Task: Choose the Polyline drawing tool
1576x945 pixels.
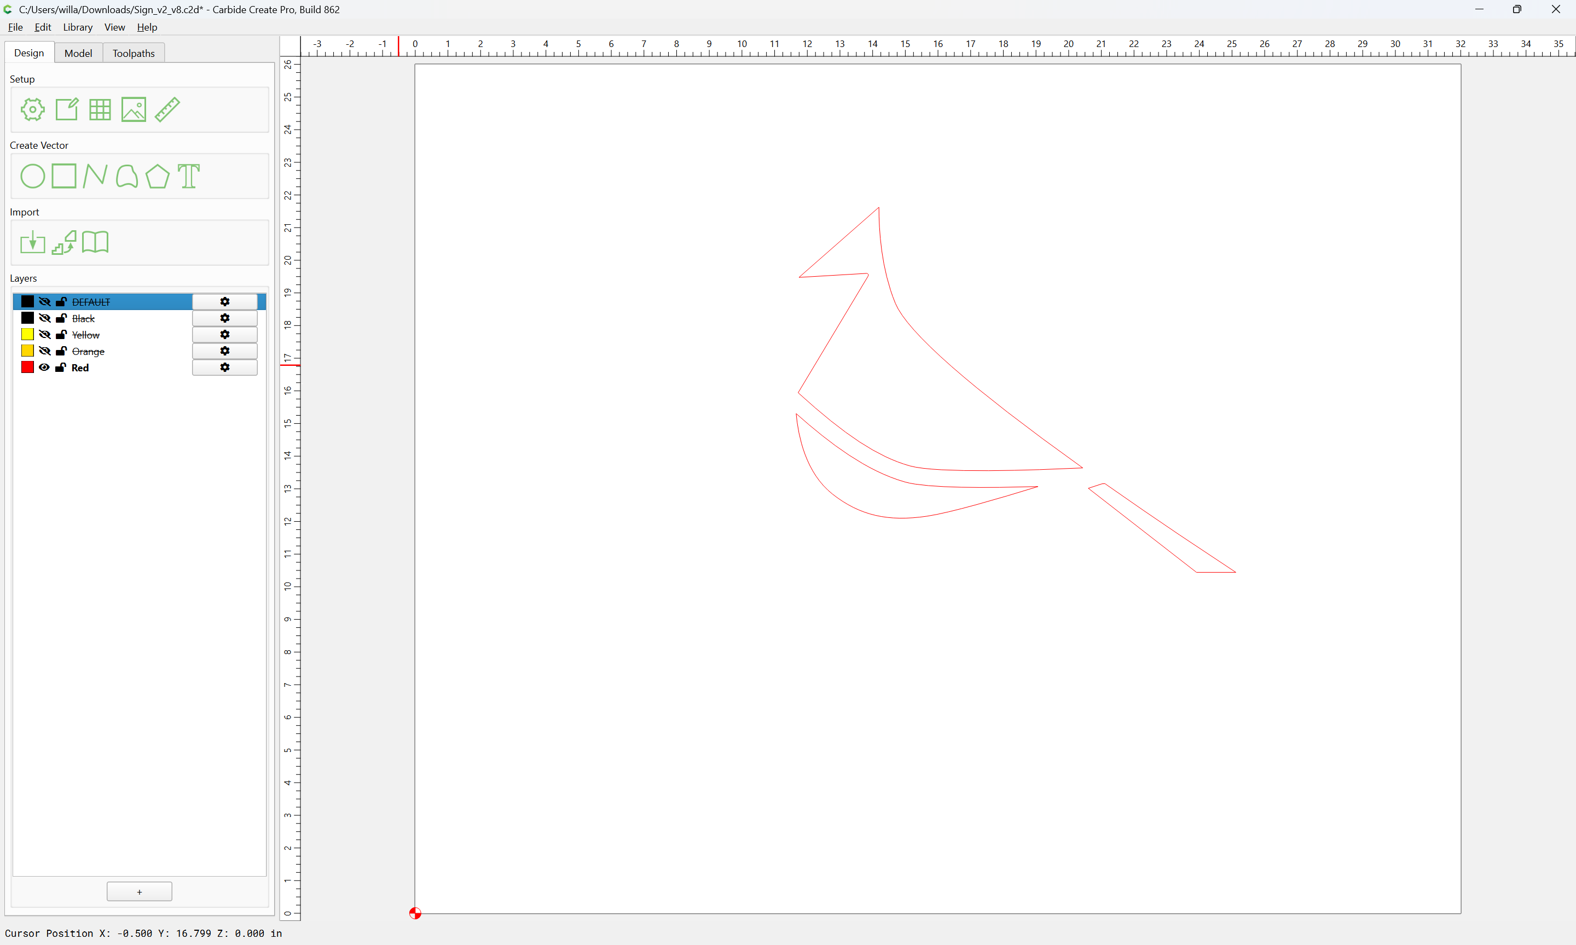Action: point(95,176)
